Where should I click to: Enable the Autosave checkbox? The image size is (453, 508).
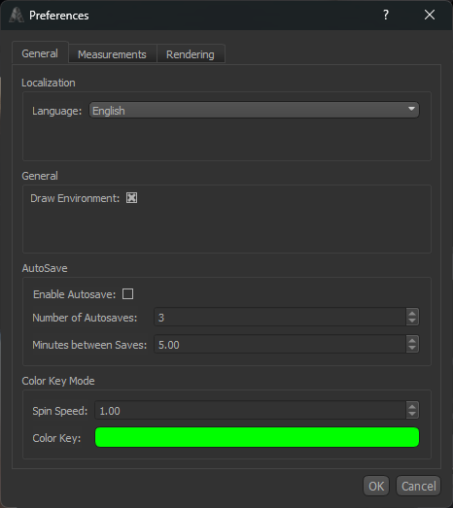click(127, 294)
